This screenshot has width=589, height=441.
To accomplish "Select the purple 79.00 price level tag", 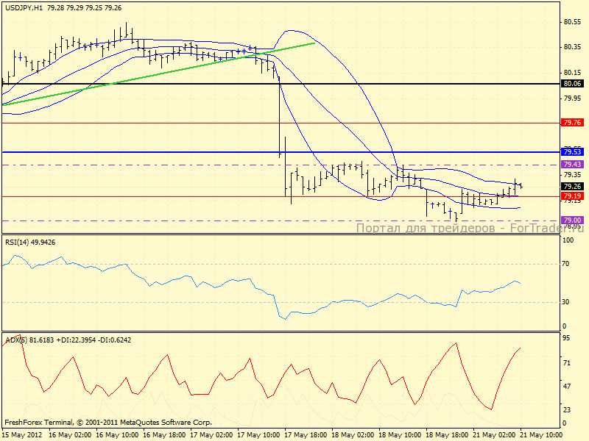I will tap(573, 220).
